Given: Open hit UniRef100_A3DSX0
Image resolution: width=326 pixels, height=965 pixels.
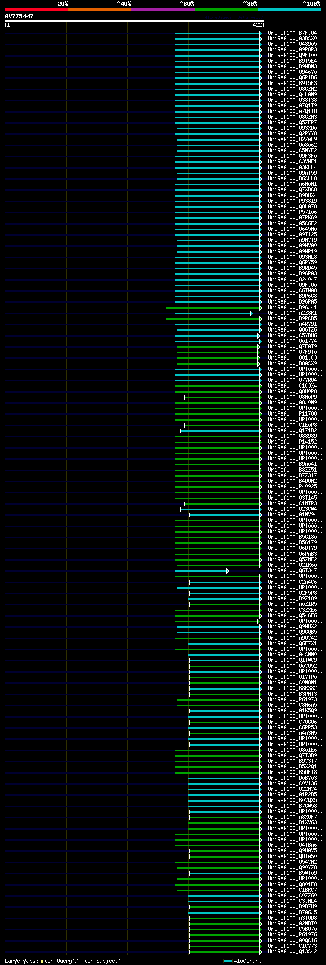Looking at the screenshot, I should click(292, 39).
